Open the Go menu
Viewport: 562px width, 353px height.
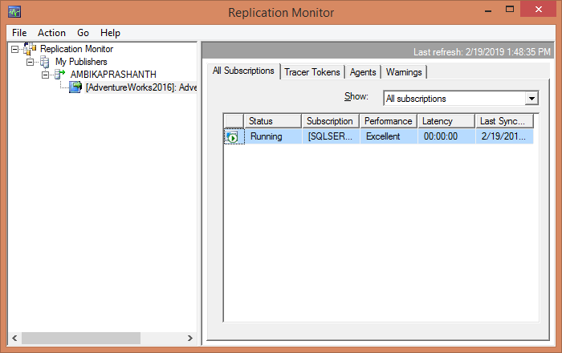point(83,33)
